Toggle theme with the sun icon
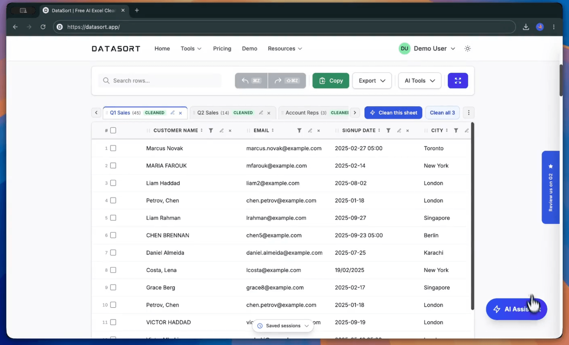 click(468, 48)
